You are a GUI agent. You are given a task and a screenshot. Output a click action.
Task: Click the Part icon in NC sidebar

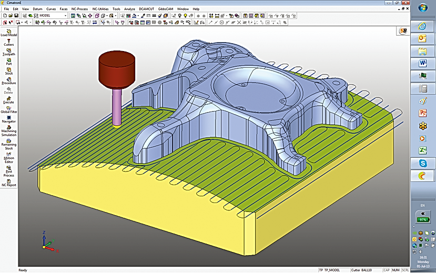click(9, 62)
